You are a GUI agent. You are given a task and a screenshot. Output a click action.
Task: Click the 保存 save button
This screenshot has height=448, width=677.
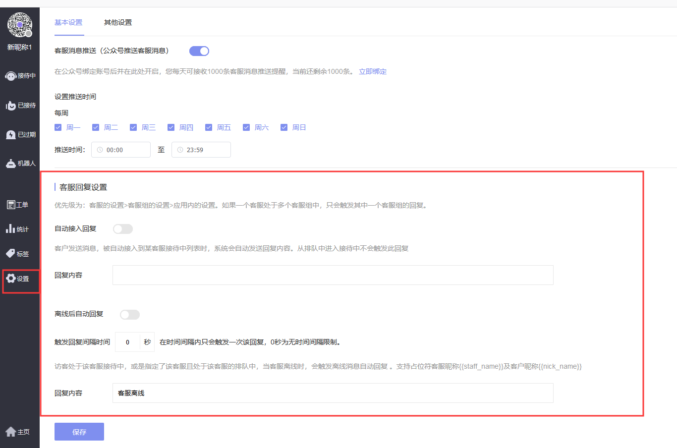pyautogui.click(x=79, y=432)
